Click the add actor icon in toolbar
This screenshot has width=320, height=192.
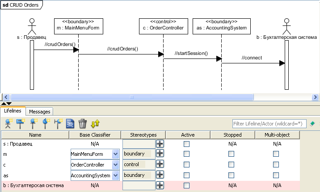click(8, 124)
